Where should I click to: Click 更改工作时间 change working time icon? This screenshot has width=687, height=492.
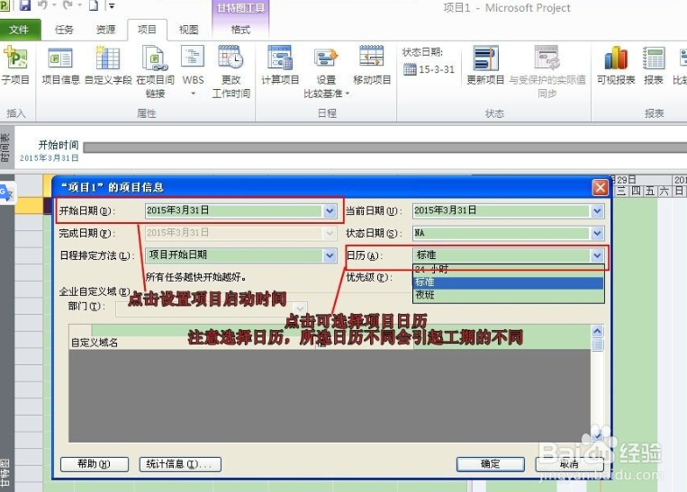(231, 60)
